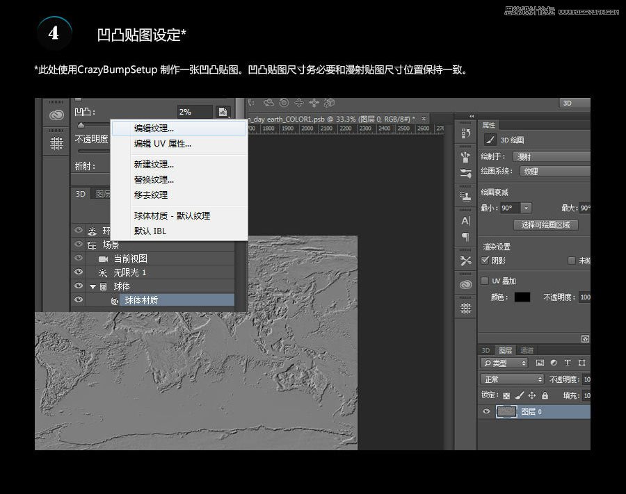This screenshot has height=494, width=626.
Task: Open the 3D workspace dropdown at top right
Action: [575, 103]
